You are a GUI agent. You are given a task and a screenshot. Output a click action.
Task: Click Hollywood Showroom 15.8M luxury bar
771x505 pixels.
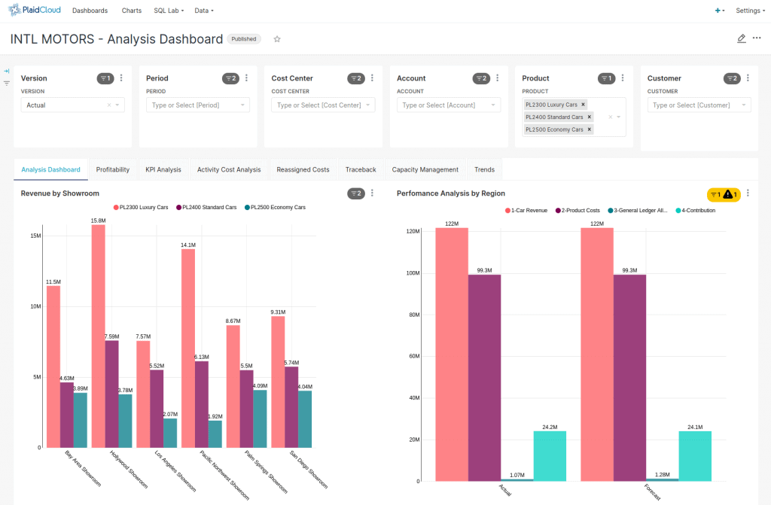tap(99, 336)
